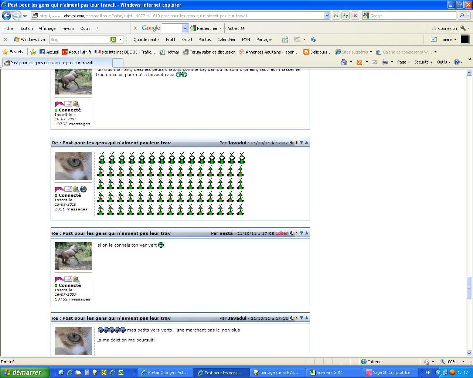Open the Favoris menu in menu bar
This screenshot has width=473, height=378.
point(68,28)
